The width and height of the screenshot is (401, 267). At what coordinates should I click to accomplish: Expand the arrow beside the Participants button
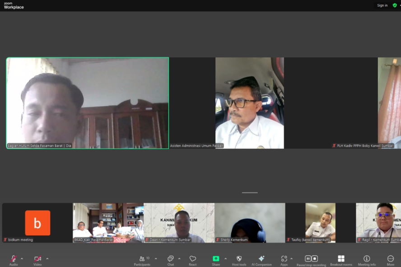coord(156,258)
